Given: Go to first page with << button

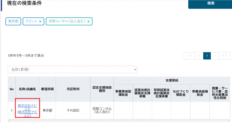Looking at the screenshot, I should click(x=190, y=56).
